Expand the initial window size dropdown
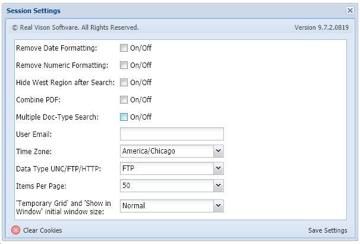Screen dimensions: 360x244 218,206
